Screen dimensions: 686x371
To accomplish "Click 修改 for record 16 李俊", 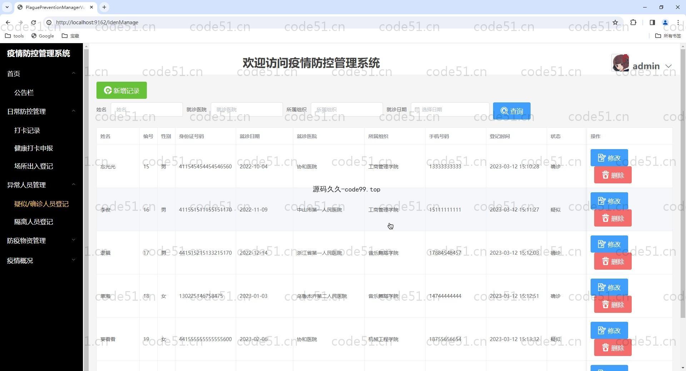I will tap(609, 201).
